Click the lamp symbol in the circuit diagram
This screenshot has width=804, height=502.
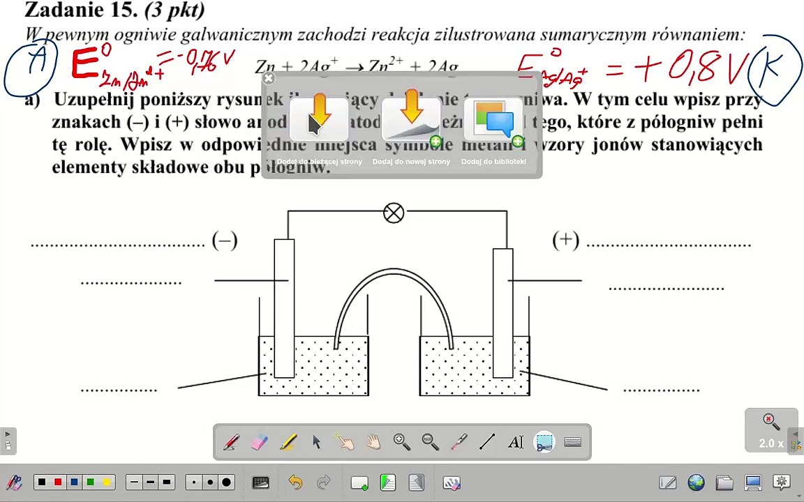click(394, 213)
